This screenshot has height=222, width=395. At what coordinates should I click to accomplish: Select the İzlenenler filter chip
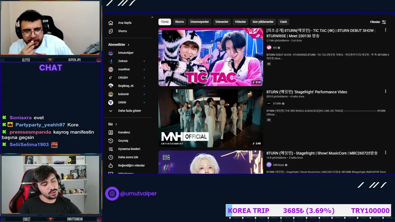[222, 22]
